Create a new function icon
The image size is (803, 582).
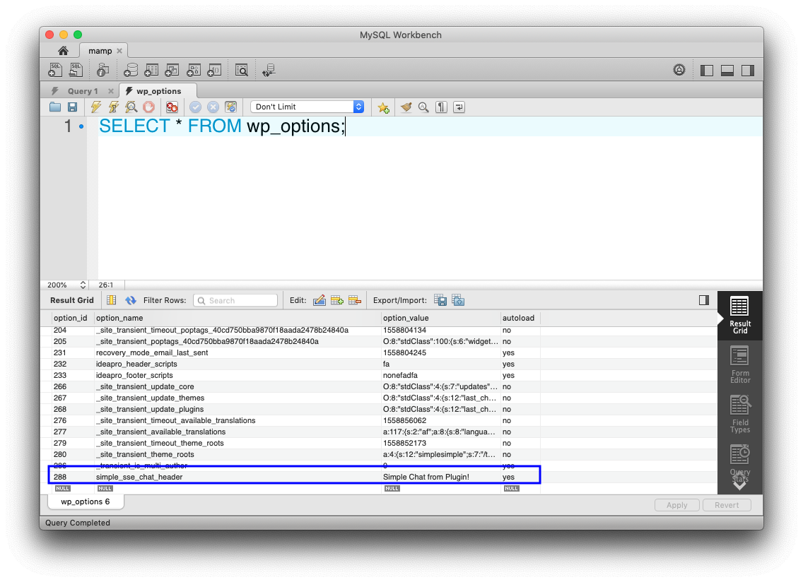pos(214,70)
